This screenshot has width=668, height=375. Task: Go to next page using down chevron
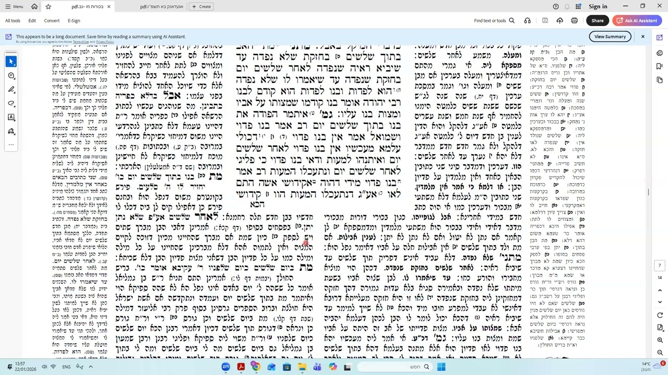[660, 302]
